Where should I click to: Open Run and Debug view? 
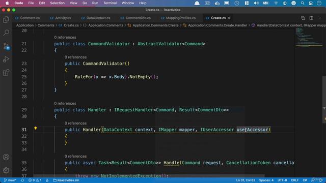pyautogui.click(x=6, y=59)
